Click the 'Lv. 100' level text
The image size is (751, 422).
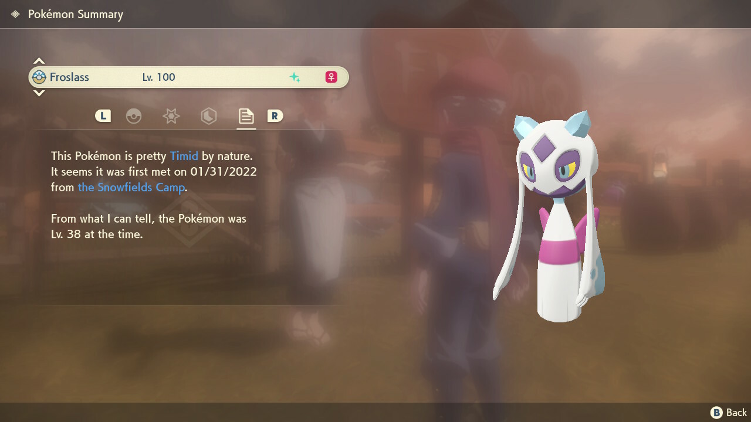[x=159, y=77]
